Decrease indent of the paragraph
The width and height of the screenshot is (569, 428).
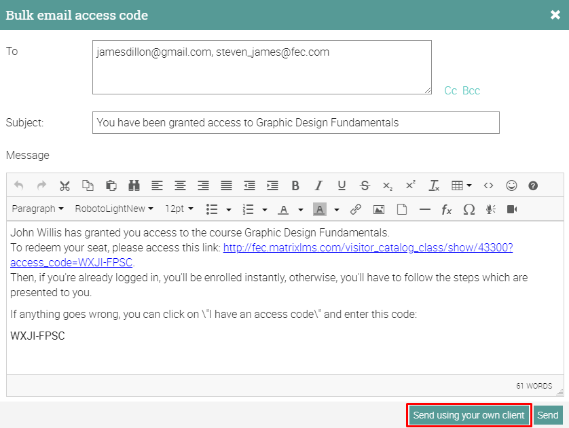[x=249, y=185]
